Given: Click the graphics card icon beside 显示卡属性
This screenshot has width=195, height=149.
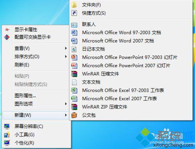Looking at the screenshot, I should [x=7, y=30].
